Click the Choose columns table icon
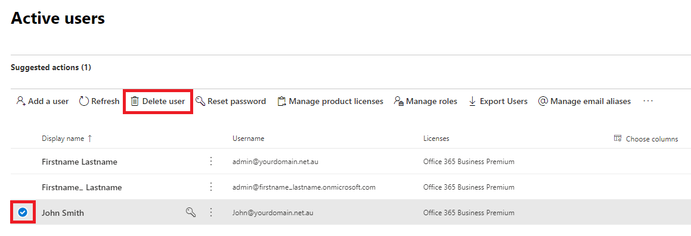 [618, 139]
